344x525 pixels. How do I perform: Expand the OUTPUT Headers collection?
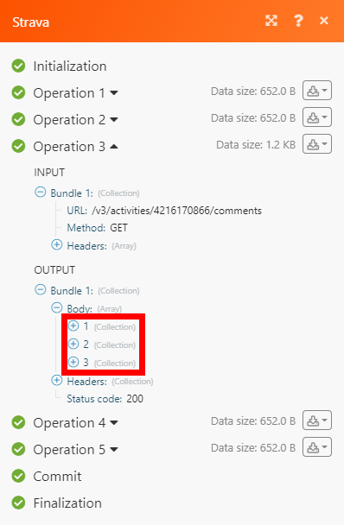[57, 380]
